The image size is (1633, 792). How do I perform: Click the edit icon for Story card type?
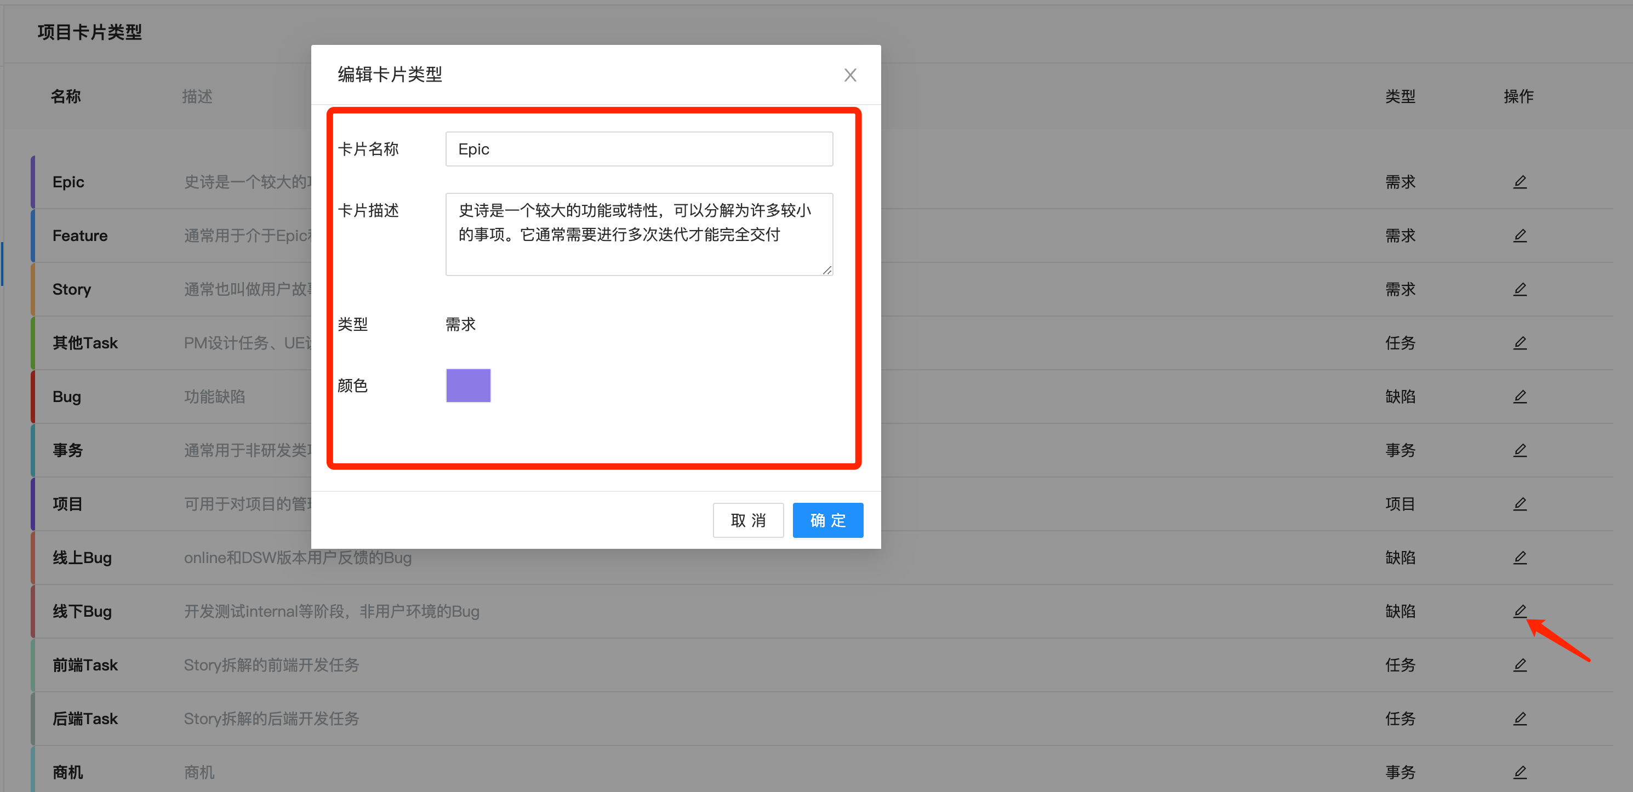(x=1521, y=289)
